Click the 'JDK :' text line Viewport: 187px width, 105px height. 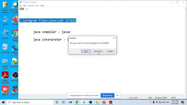click(x=23, y=9)
